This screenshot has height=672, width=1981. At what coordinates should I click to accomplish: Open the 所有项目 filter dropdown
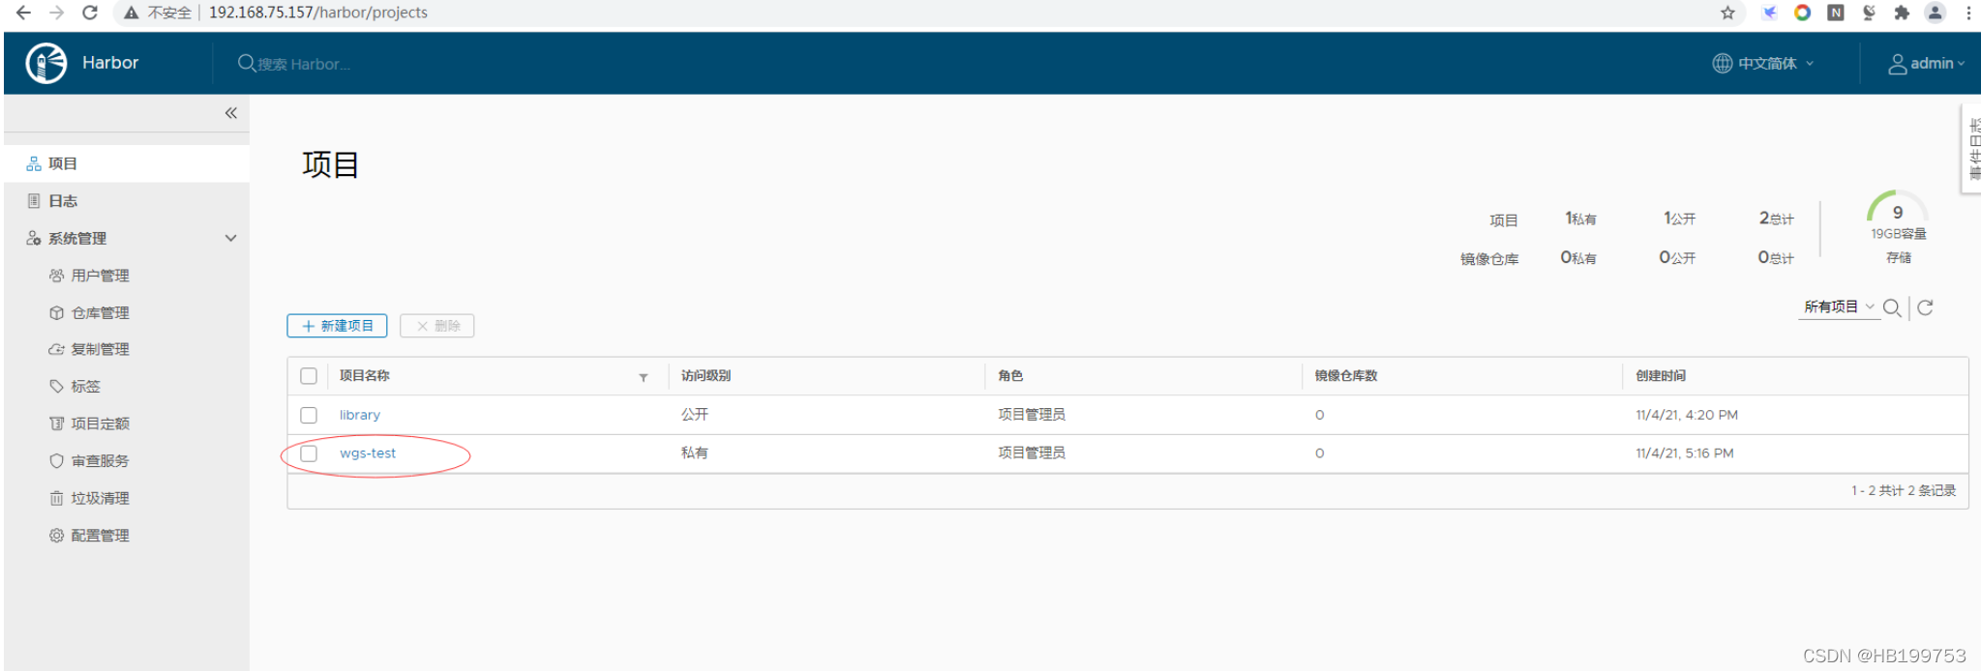(x=1839, y=307)
